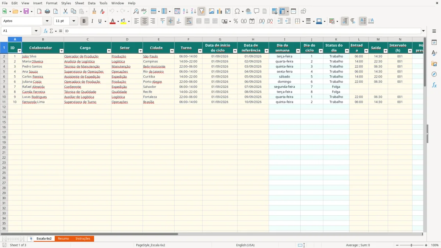Switch to the Resumo sheet tab
The image size is (441, 248).
pos(63,239)
